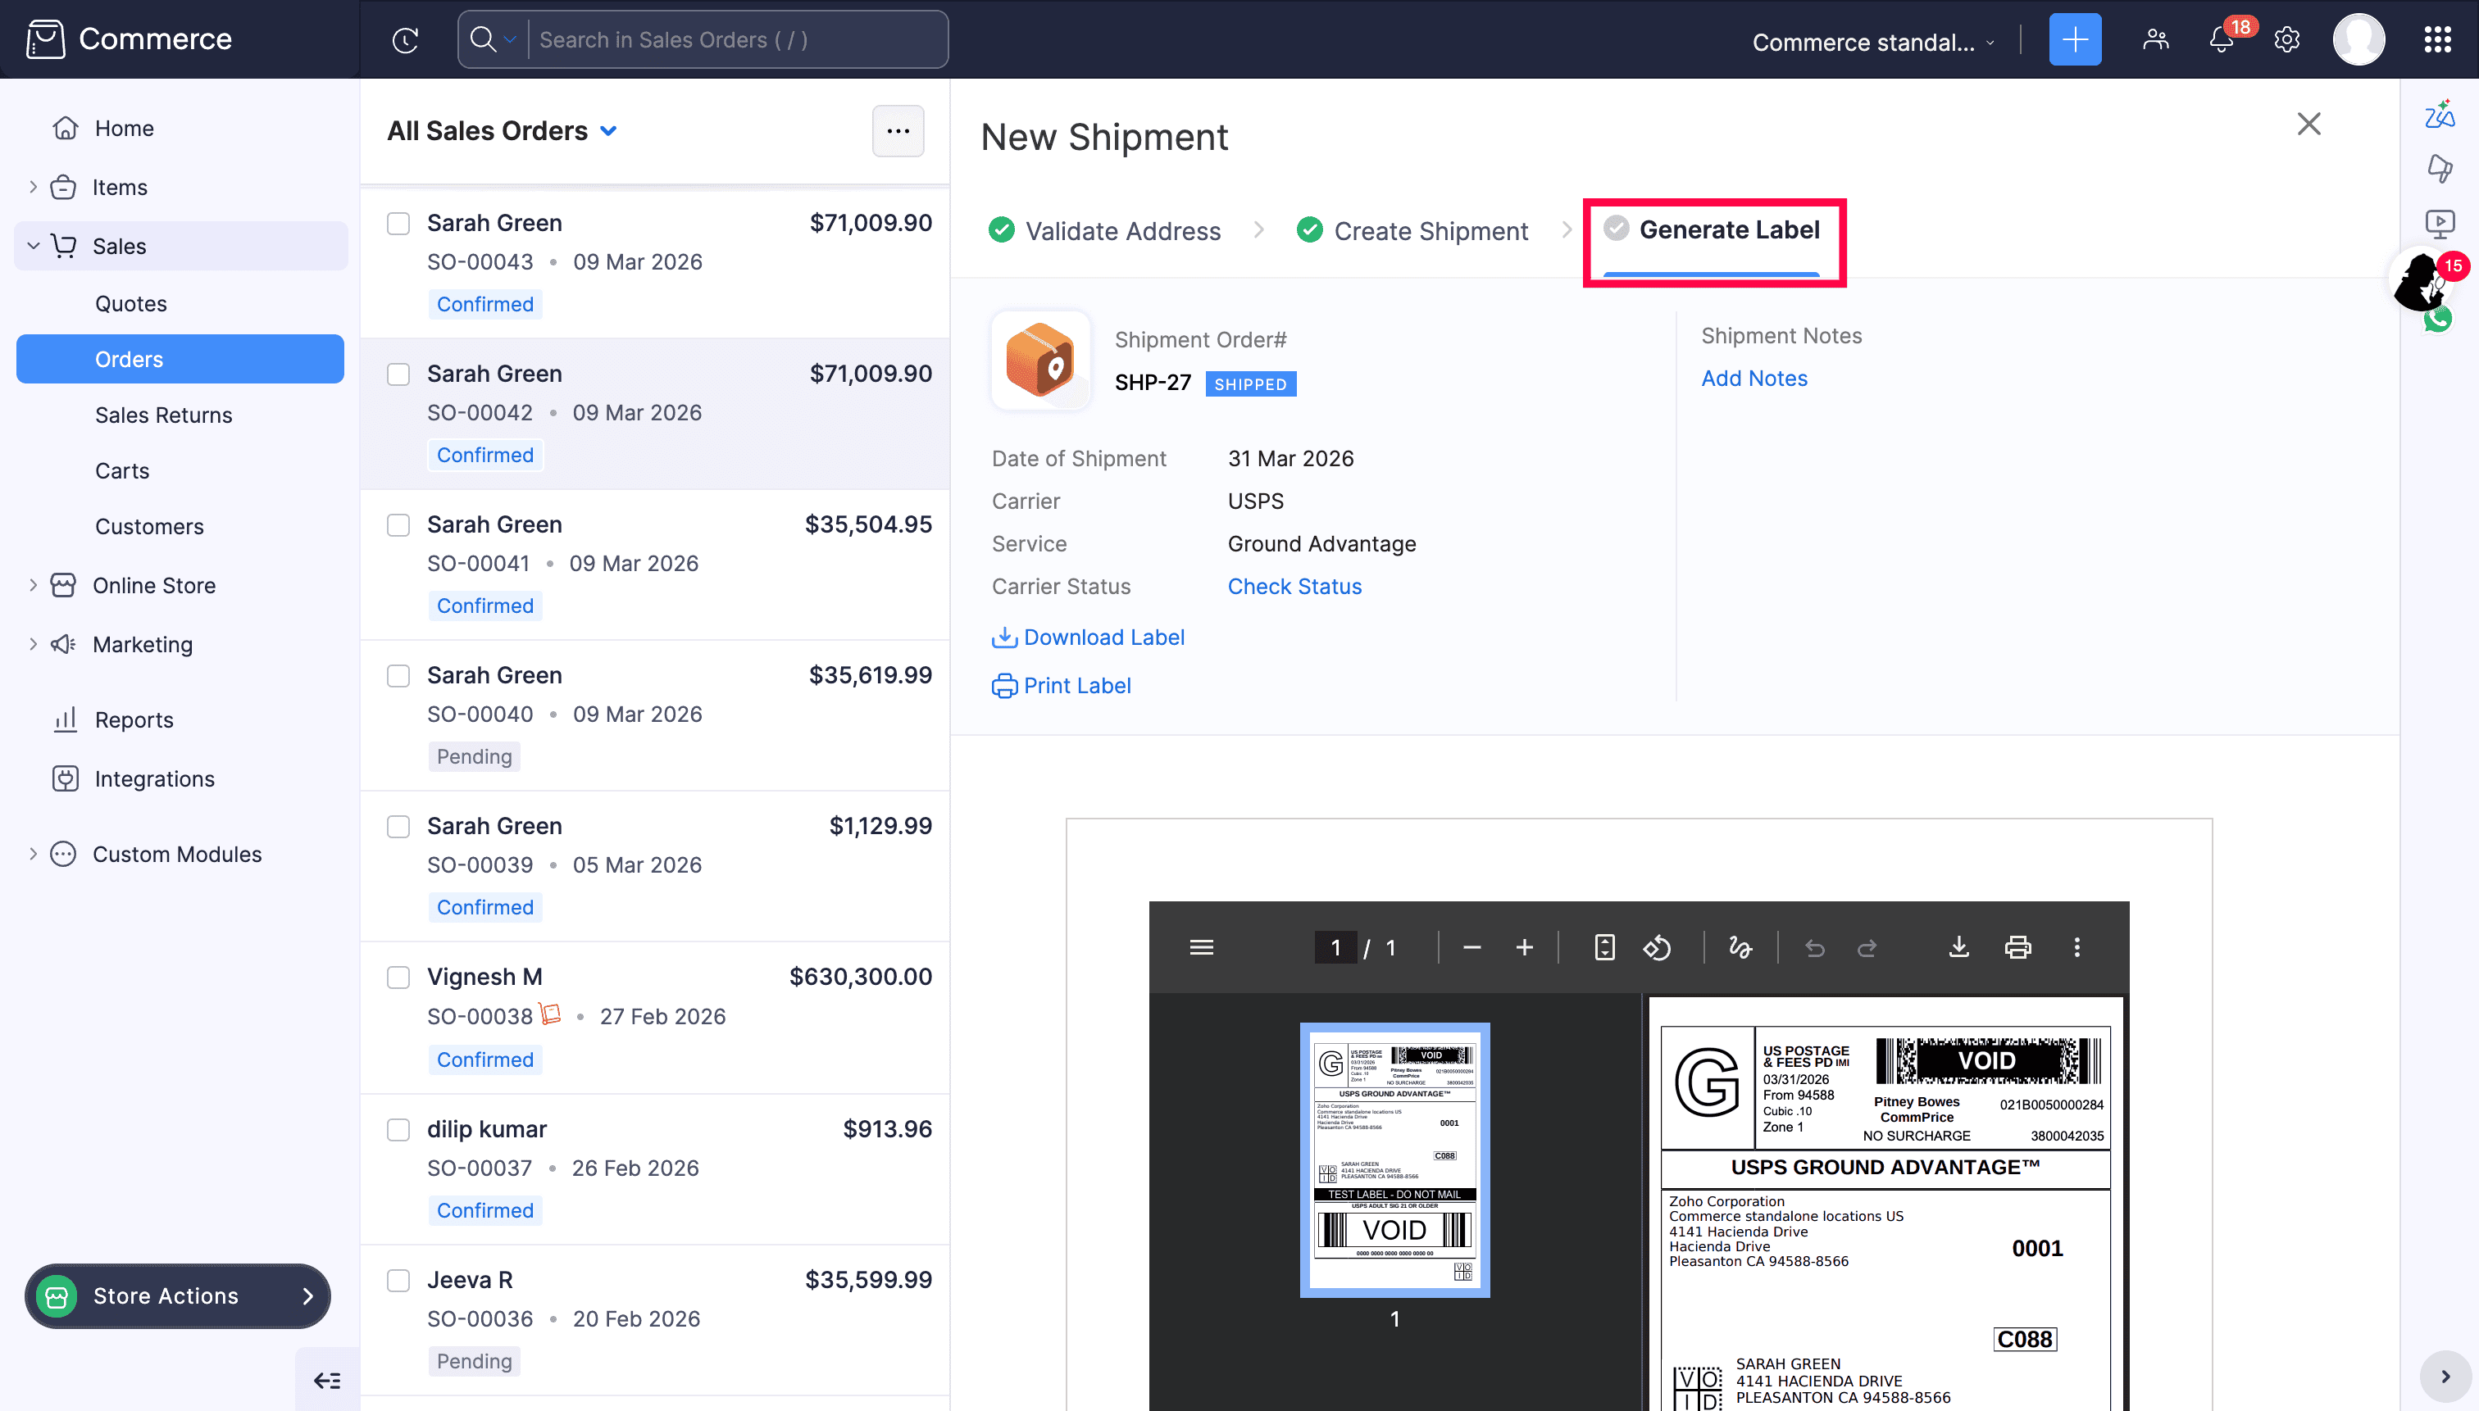Select checkbox for order SO-00043
The width and height of the screenshot is (2479, 1411).
pos(398,224)
